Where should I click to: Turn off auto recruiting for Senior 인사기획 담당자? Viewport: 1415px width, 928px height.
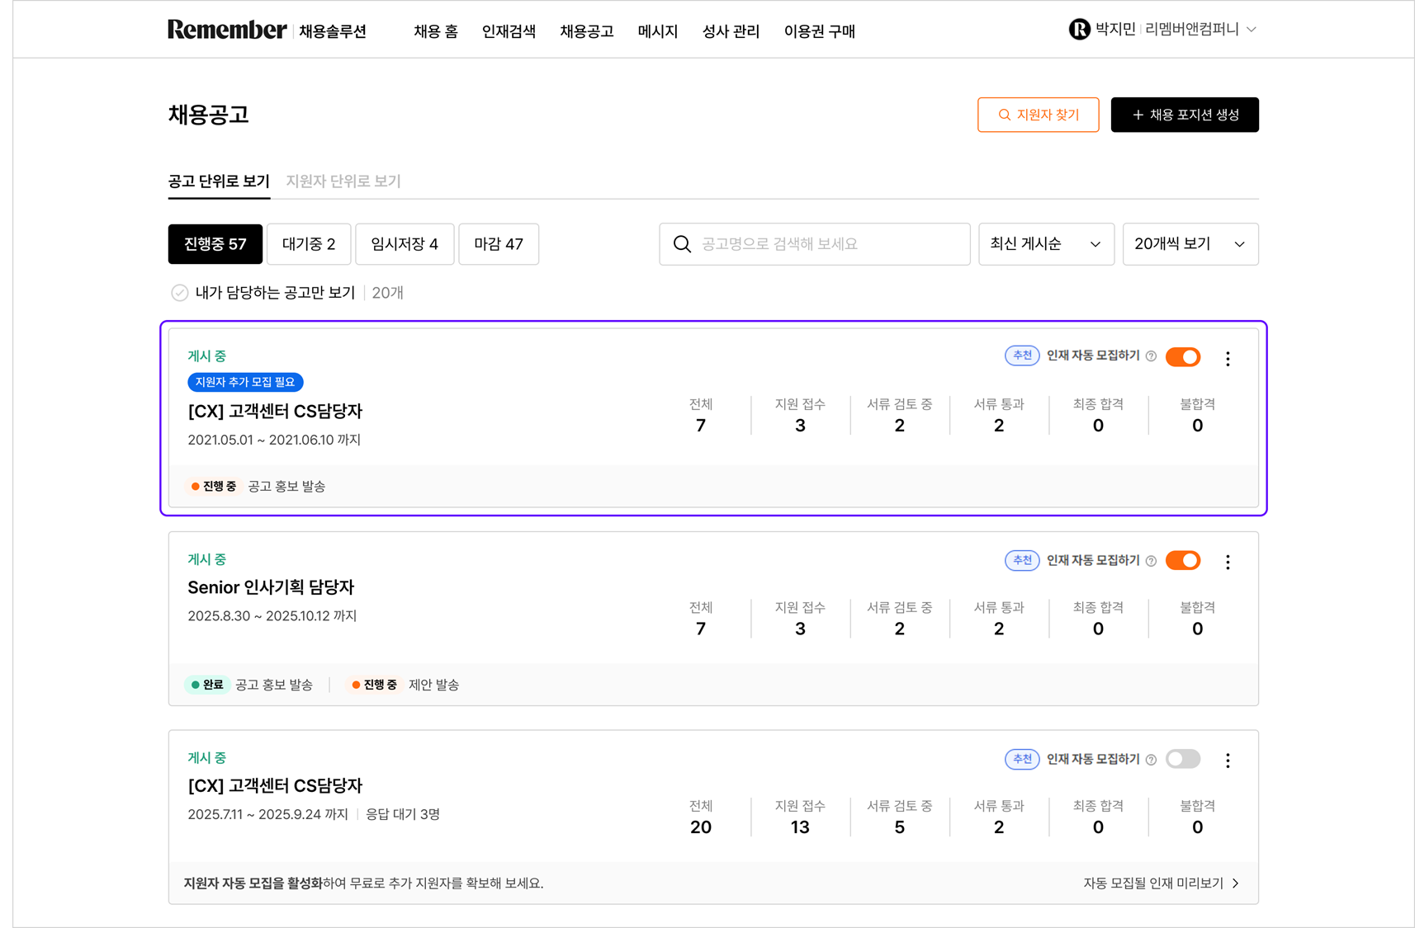(1182, 561)
